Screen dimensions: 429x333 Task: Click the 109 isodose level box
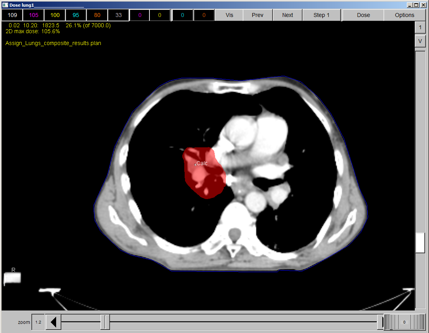[12, 15]
